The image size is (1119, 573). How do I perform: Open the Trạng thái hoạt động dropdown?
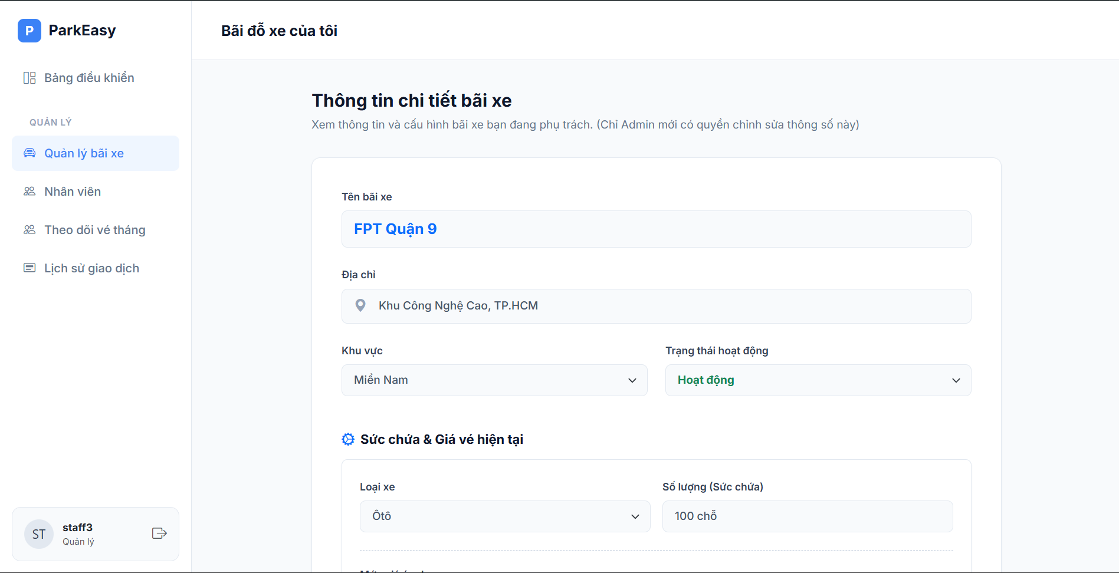click(x=818, y=380)
